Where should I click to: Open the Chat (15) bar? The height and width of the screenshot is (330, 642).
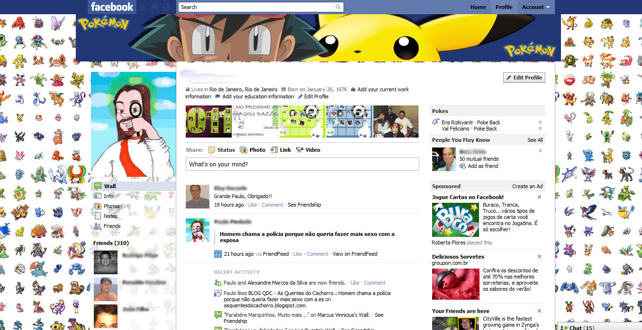599,327
